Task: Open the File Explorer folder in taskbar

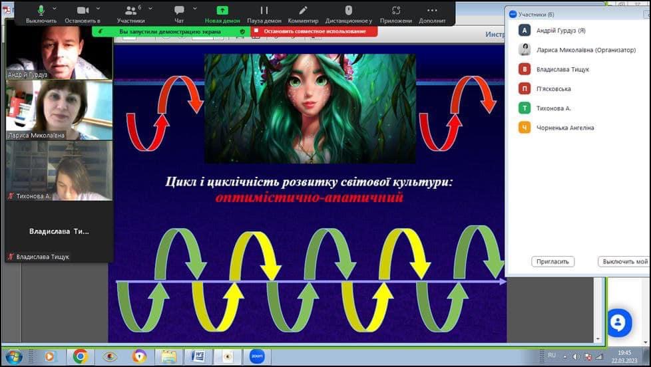Action: [x=168, y=356]
